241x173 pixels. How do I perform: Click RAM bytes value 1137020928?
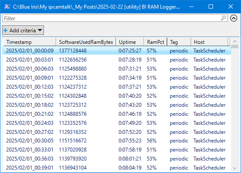73,150
